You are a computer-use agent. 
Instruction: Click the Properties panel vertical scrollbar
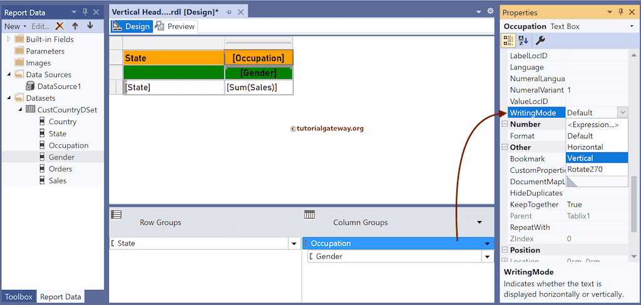[x=633, y=204]
